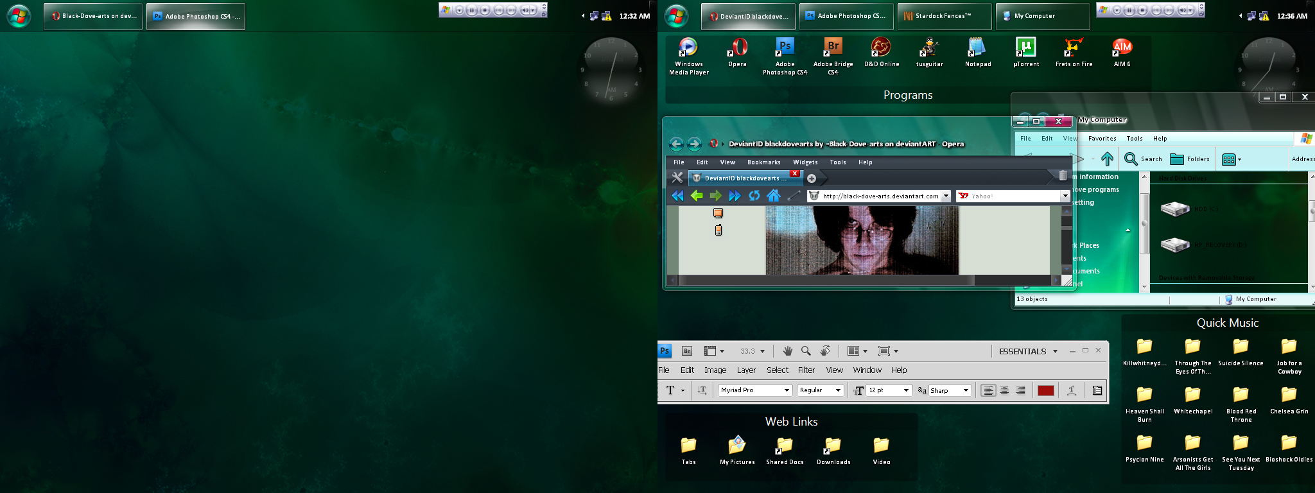Click Search in My Computer toolbar
The width and height of the screenshot is (1315, 493).
(x=1143, y=159)
